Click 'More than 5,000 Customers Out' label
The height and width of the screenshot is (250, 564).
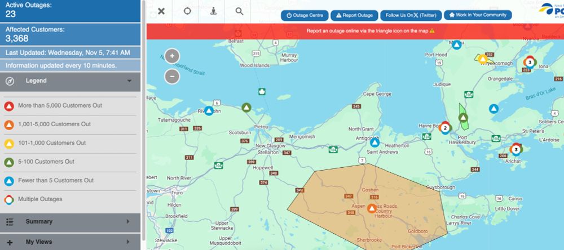click(x=60, y=106)
